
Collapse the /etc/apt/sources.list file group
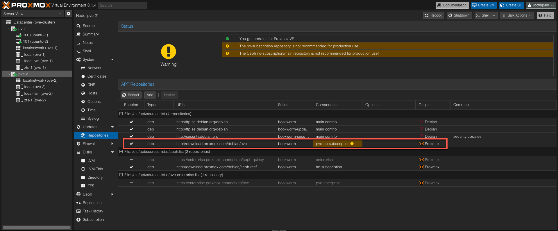coord(121,114)
